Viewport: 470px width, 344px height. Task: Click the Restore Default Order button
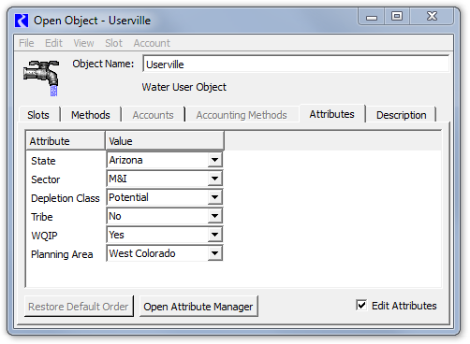click(x=79, y=307)
